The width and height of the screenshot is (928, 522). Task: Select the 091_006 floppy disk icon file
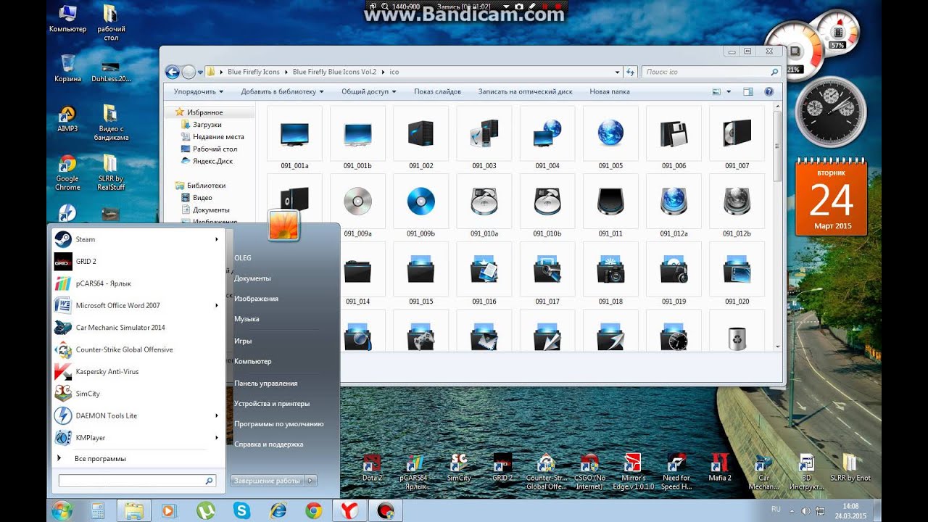click(x=674, y=138)
